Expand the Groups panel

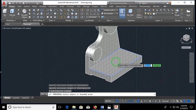pos(179,20)
